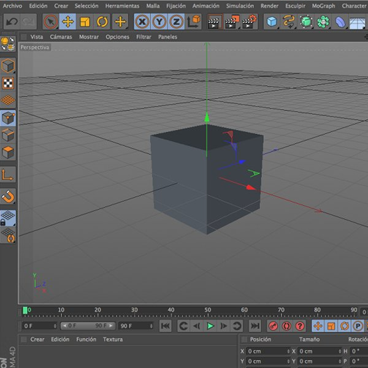Open the viewport Mostrar menu
The height and width of the screenshot is (368, 368).
(x=89, y=37)
